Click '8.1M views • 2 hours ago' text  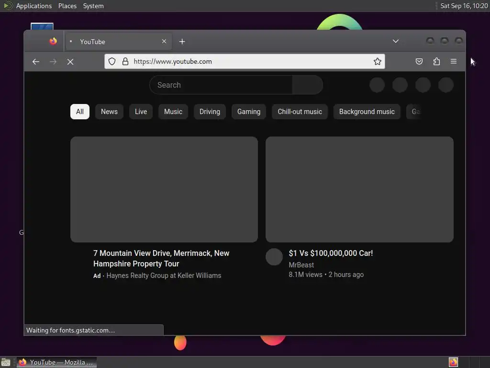coord(326,275)
